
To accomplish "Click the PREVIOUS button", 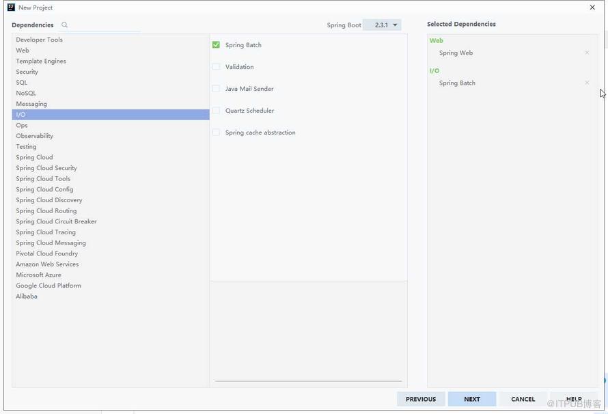I will [x=421, y=399].
